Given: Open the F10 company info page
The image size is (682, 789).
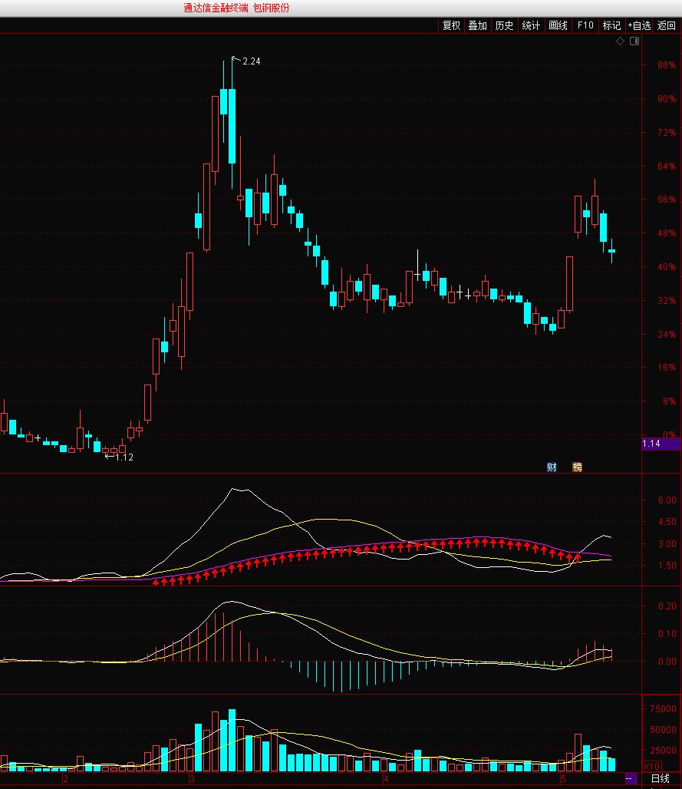Looking at the screenshot, I should tap(585, 25).
